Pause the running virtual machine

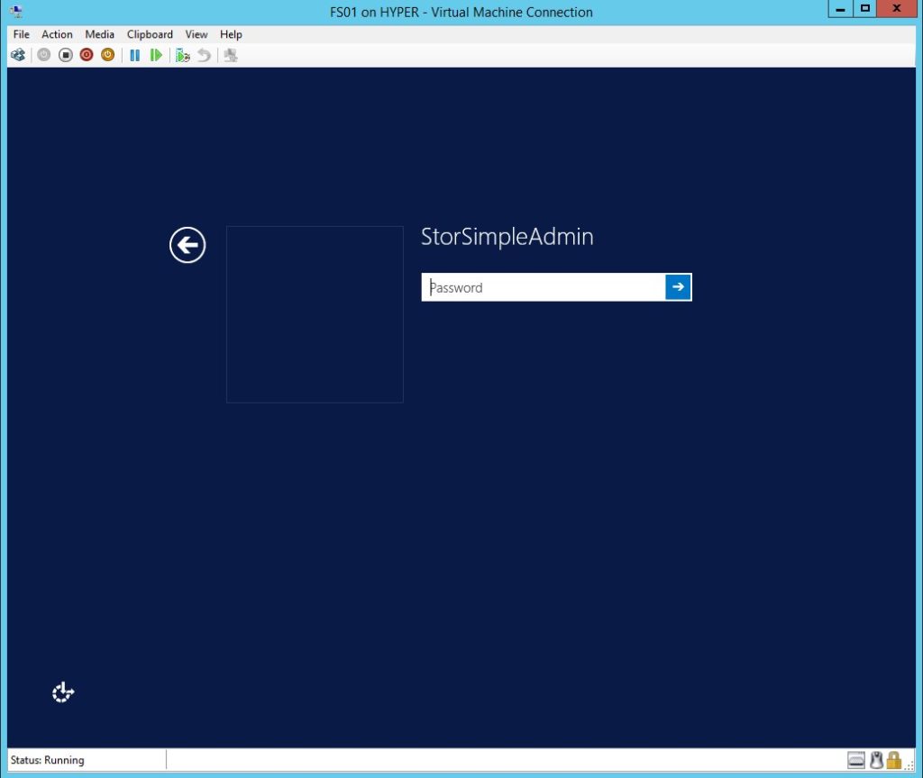coord(134,55)
